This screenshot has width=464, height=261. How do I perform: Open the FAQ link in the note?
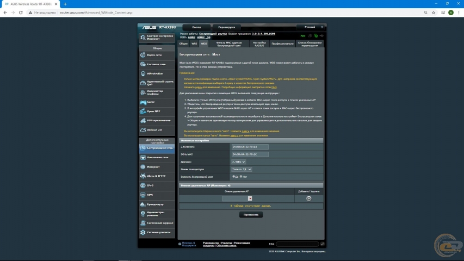274,88
